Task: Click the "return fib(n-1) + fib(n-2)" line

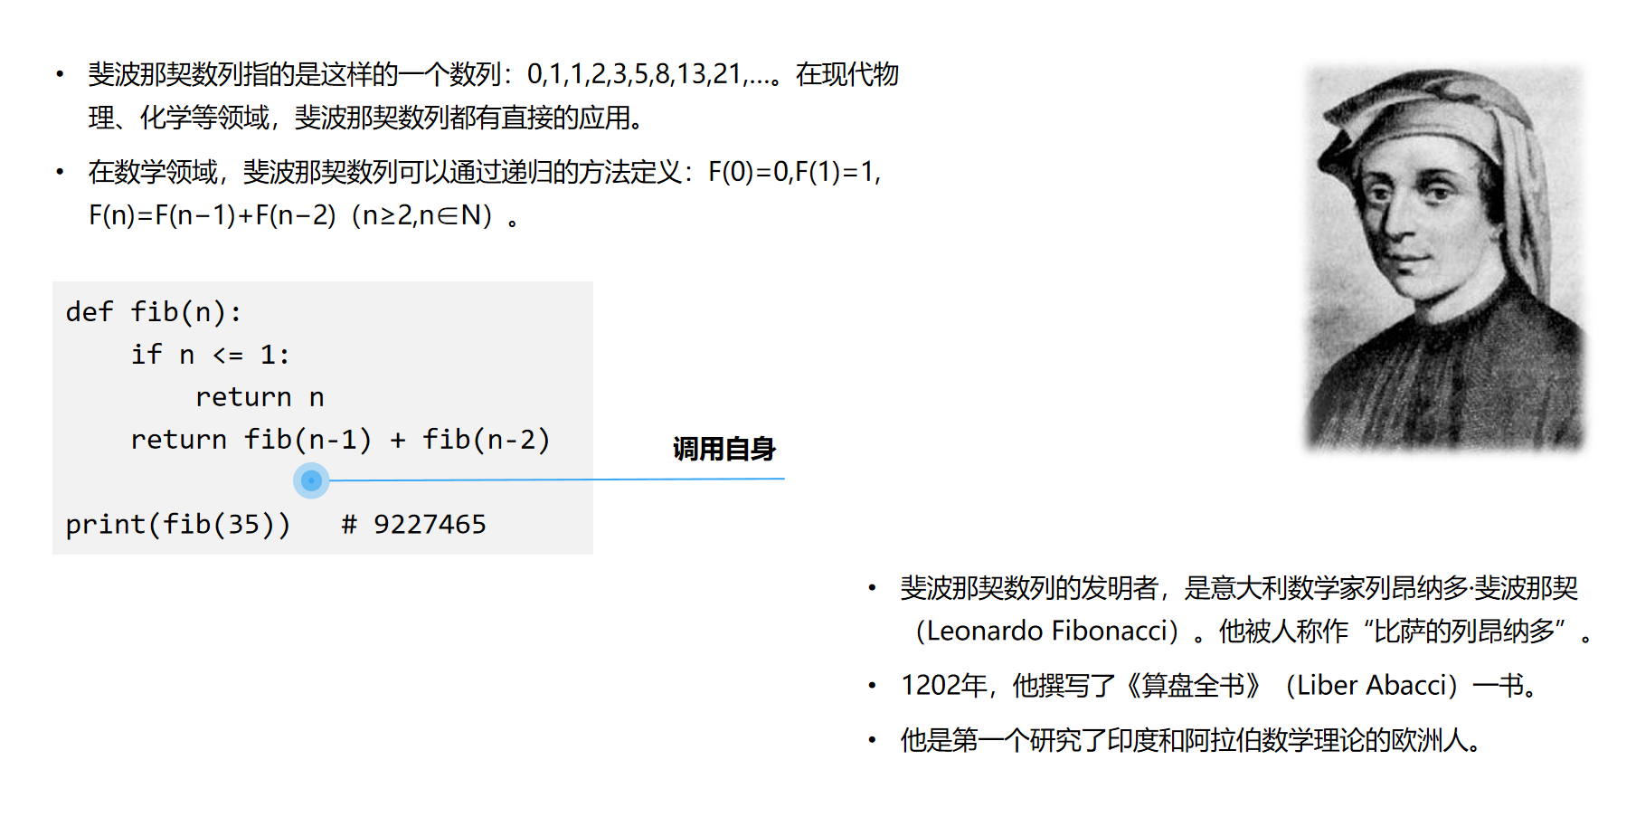Action: pos(340,440)
